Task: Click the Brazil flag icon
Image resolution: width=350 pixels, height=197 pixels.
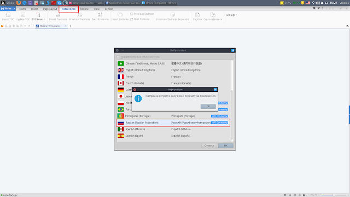Action: (x=121, y=109)
